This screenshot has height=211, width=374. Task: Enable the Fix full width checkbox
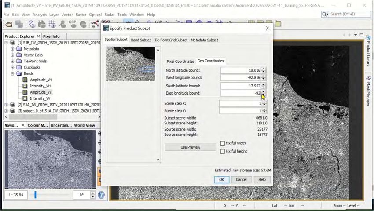(x=223, y=143)
